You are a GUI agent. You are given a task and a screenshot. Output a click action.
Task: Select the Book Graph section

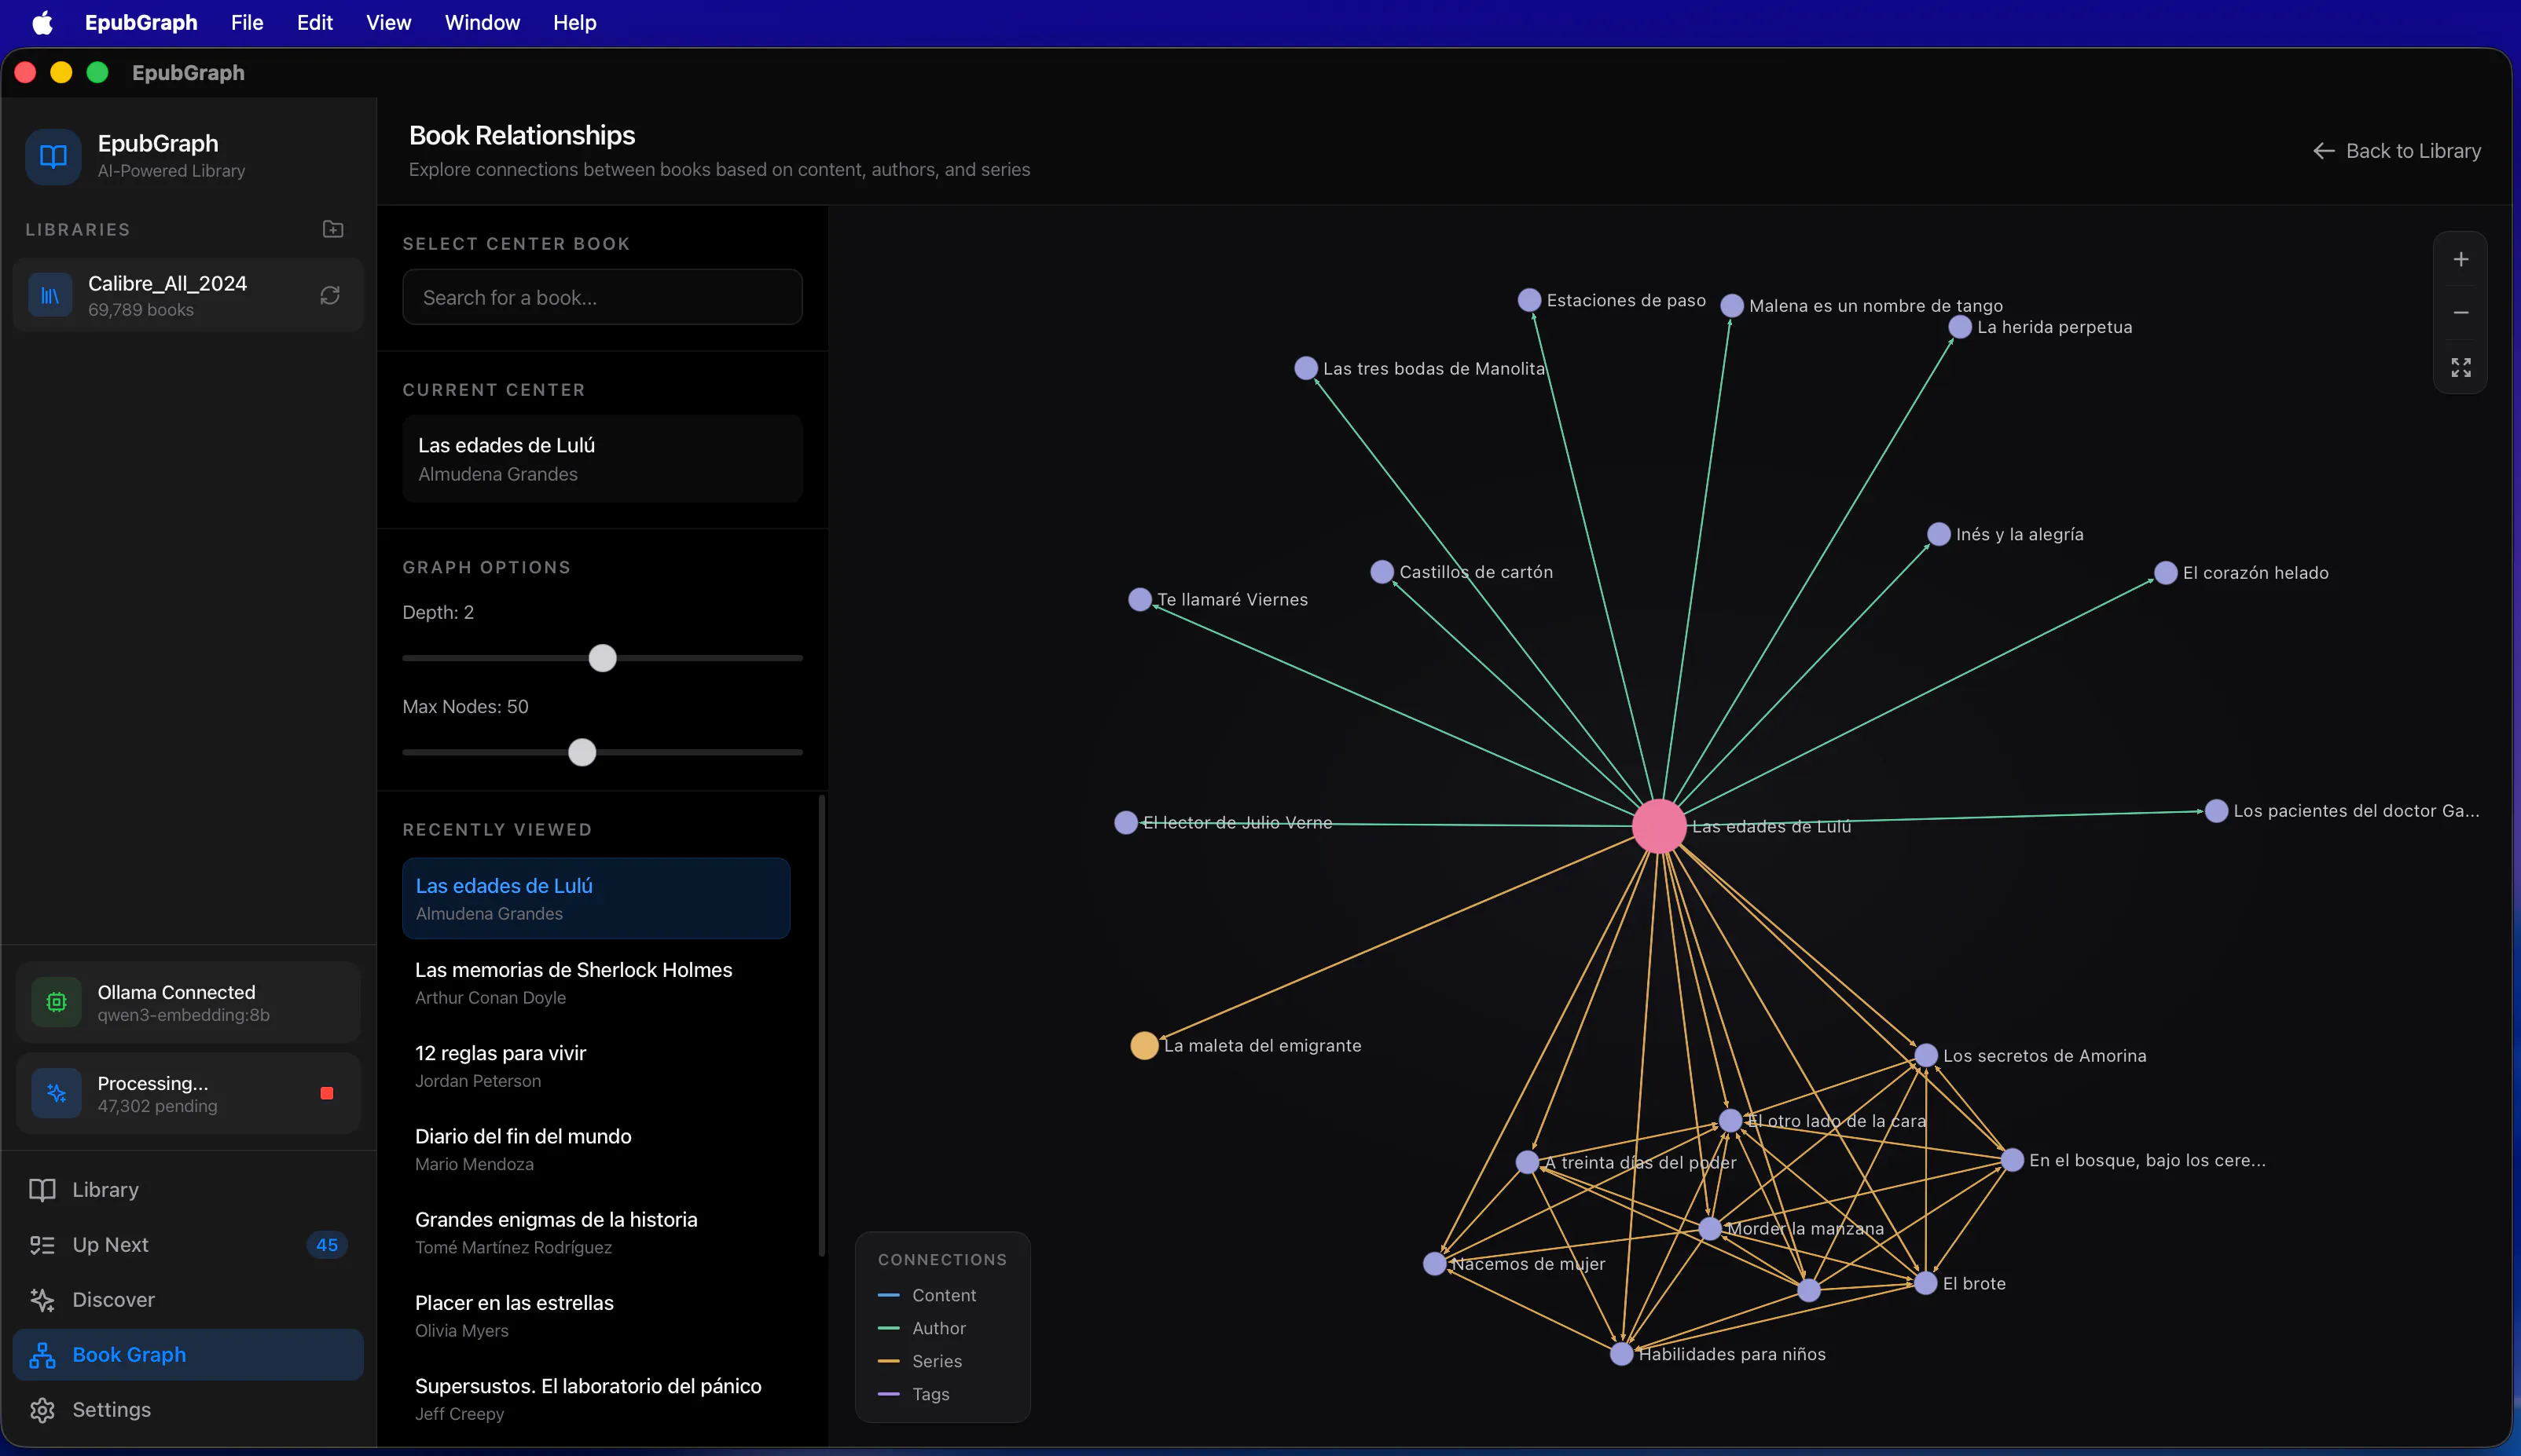(x=187, y=1355)
